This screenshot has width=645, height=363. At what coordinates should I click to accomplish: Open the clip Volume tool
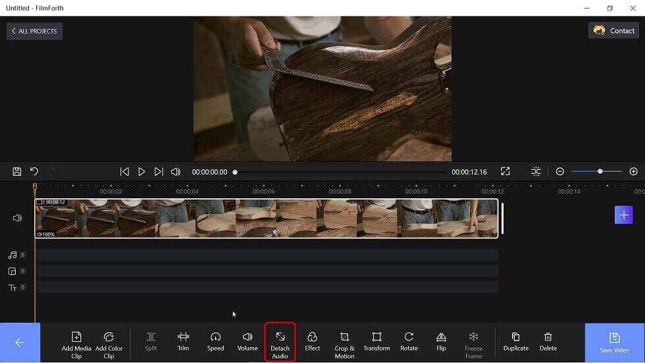coord(247,342)
